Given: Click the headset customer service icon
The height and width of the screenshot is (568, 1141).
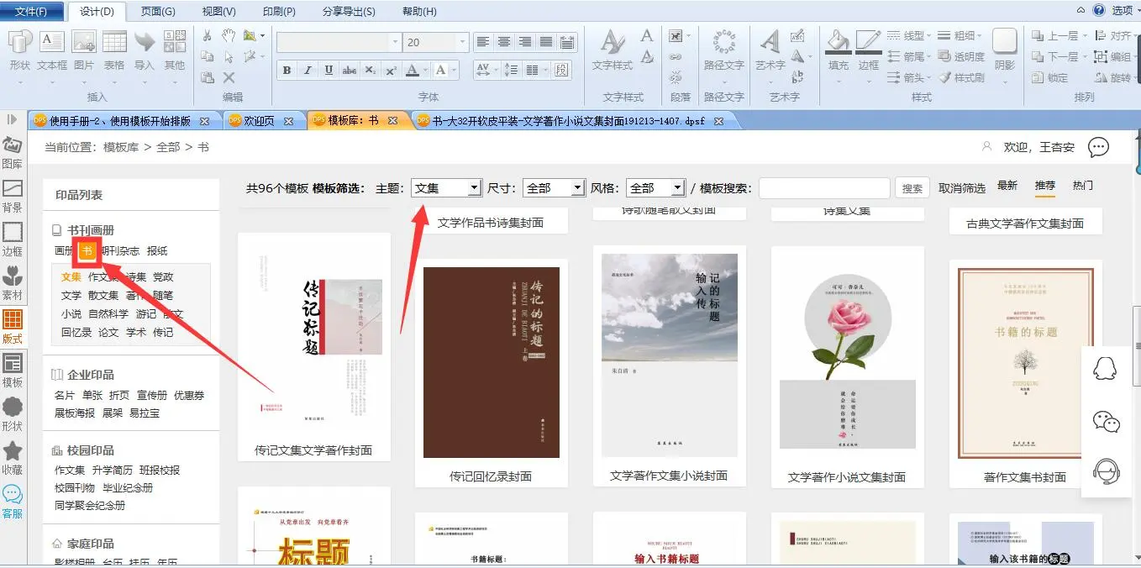Looking at the screenshot, I should 1106,471.
